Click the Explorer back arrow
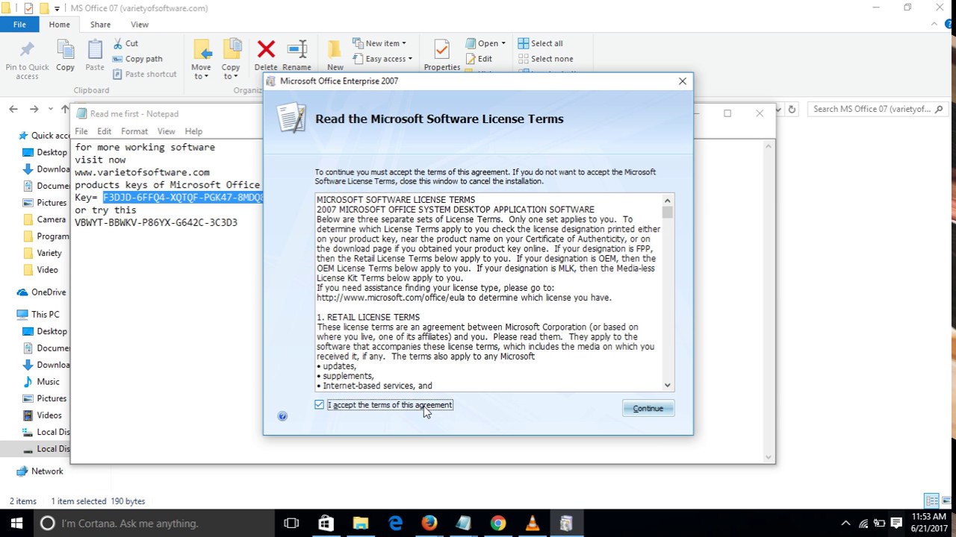Image resolution: width=956 pixels, height=537 pixels. click(x=13, y=109)
